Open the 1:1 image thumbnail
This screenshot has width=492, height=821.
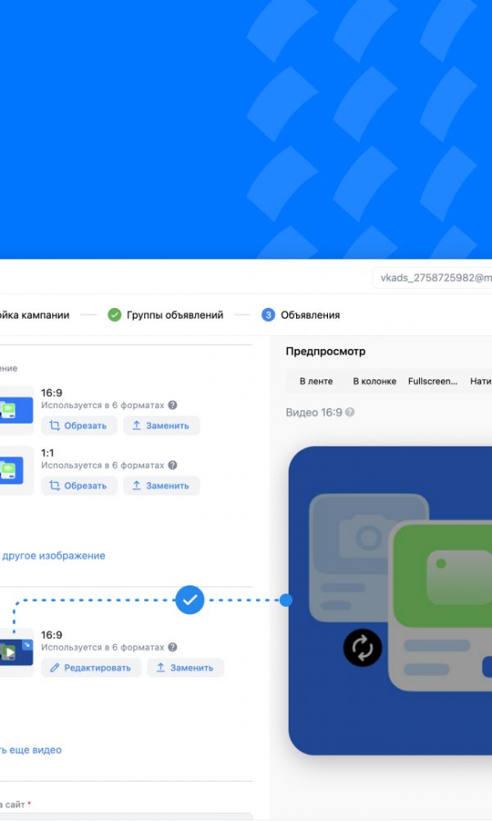point(16,470)
